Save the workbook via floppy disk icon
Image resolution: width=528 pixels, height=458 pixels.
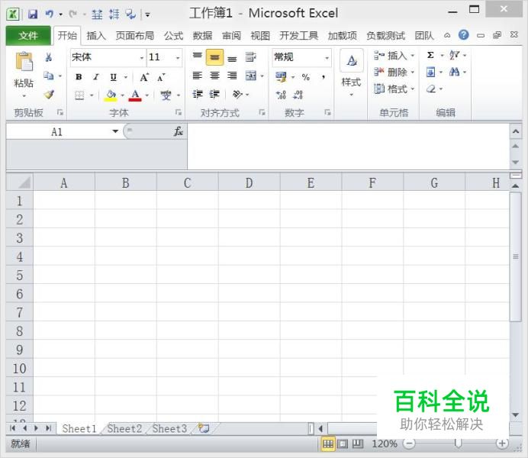click(x=33, y=14)
